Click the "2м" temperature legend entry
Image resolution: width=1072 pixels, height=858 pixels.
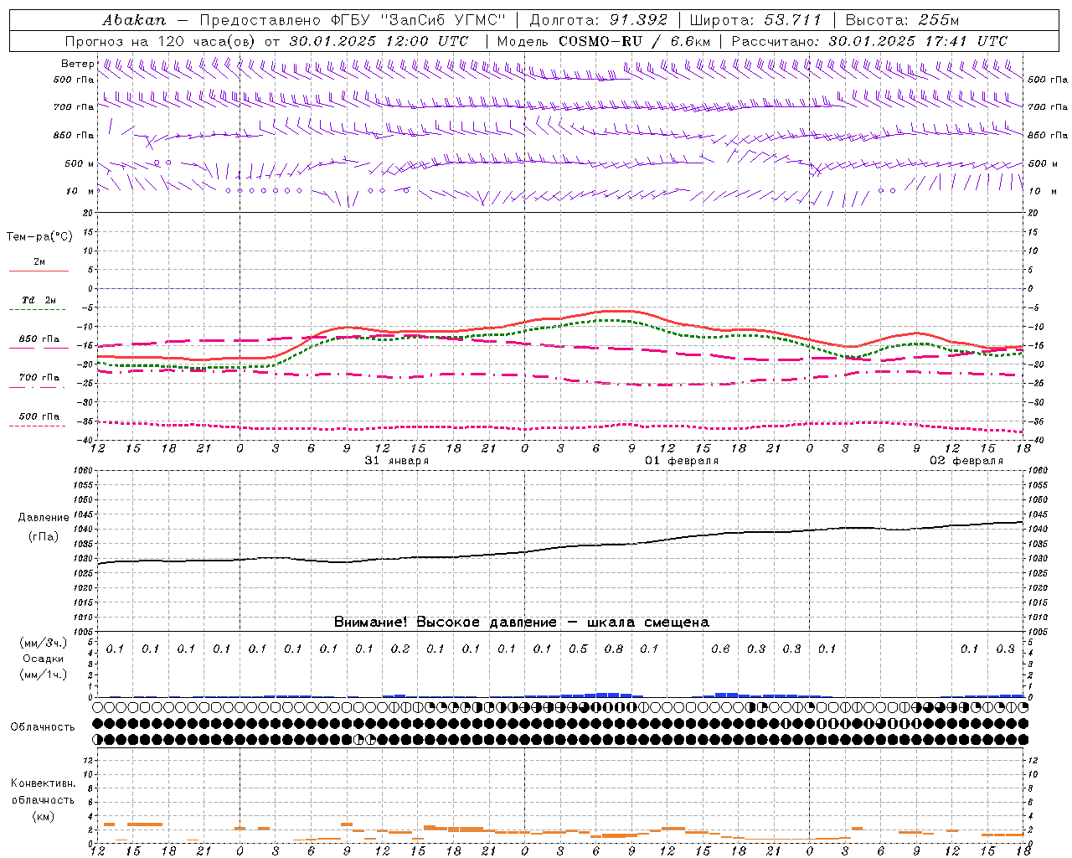tap(39, 262)
